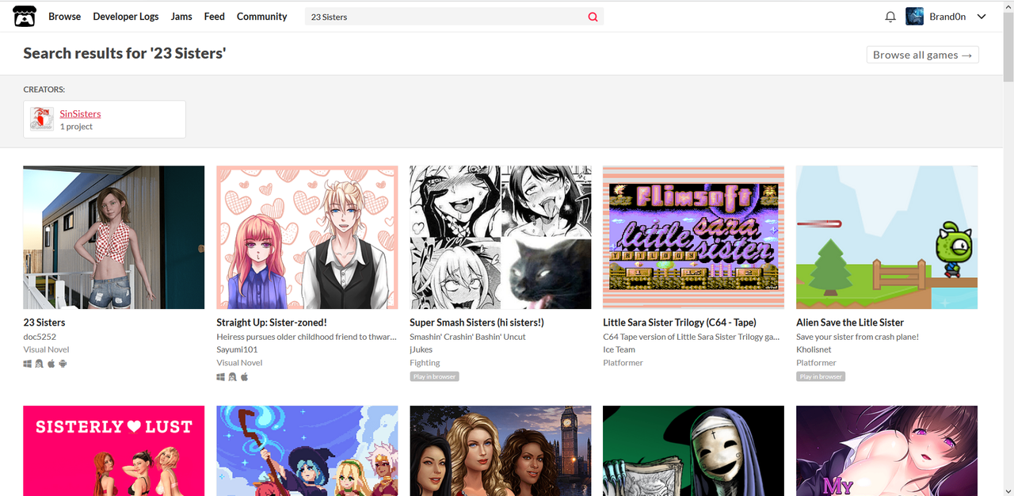Click the pixel witches game thumbnail
Screen dimensions: 1014x496
click(x=307, y=451)
